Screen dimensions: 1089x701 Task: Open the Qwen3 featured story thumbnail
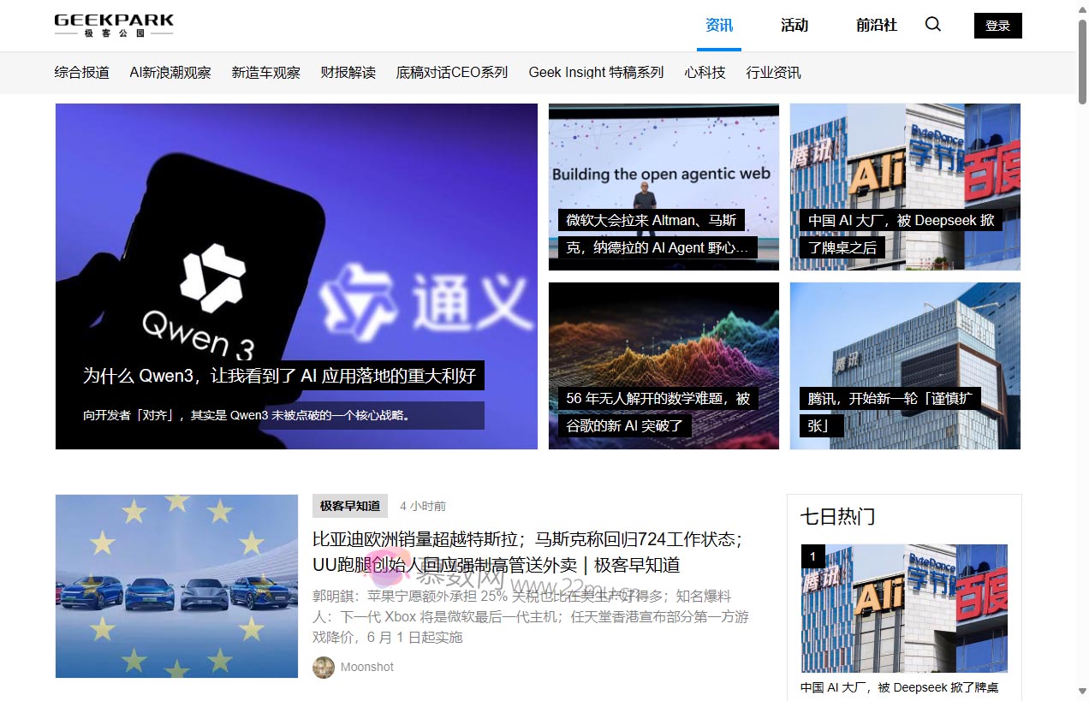(296, 276)
